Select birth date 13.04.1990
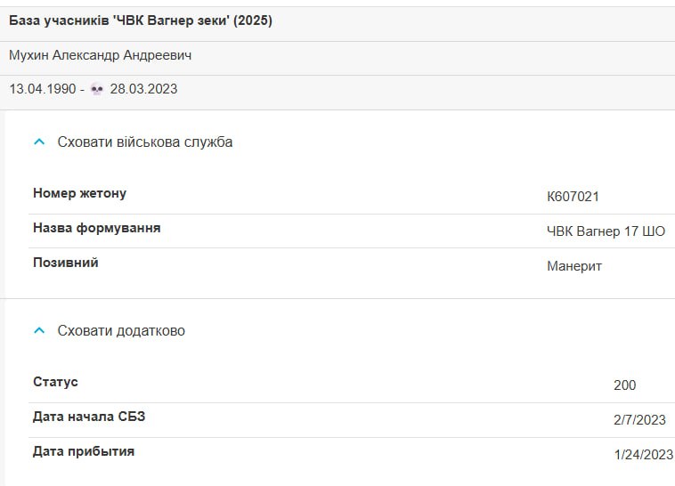Image resolution: width=675 pixels, height=486 pixels. click(x=43, y=89)
